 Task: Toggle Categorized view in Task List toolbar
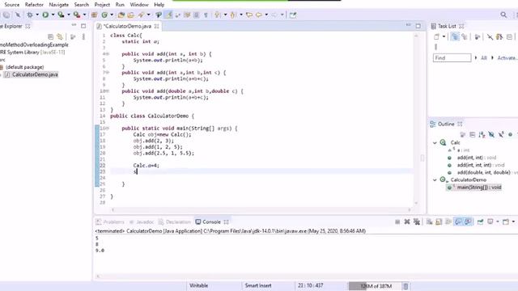coord(455,37)
